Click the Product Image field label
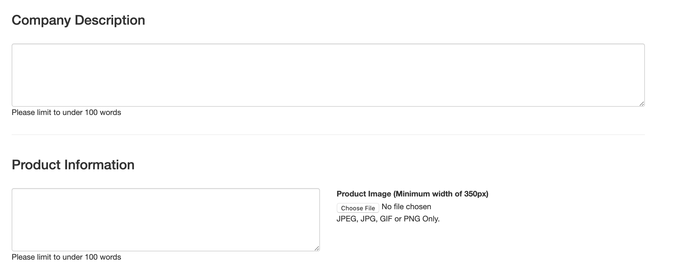This screenshot has height=276, width=681. tap(412, 194)
